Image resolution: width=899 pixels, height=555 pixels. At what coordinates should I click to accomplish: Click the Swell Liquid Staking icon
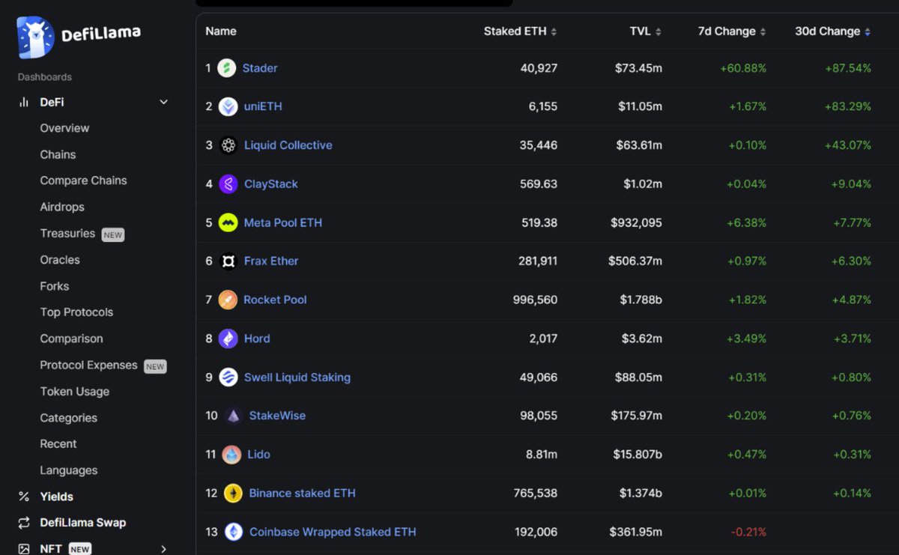pos(228,377)
